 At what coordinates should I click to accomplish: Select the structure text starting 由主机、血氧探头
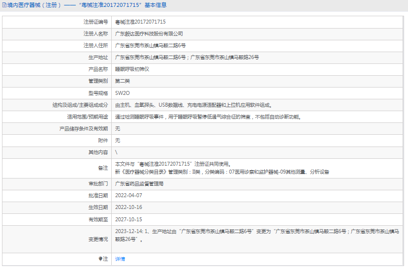(193, 105)
